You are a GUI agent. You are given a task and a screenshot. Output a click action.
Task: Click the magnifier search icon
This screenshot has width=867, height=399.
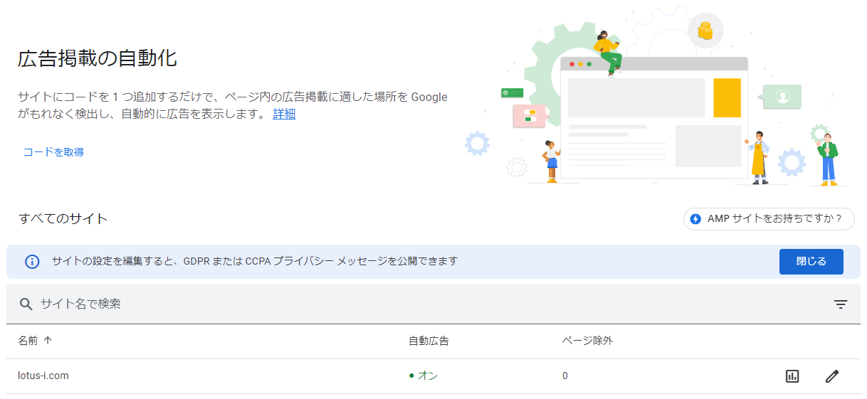tap(26, 304)
